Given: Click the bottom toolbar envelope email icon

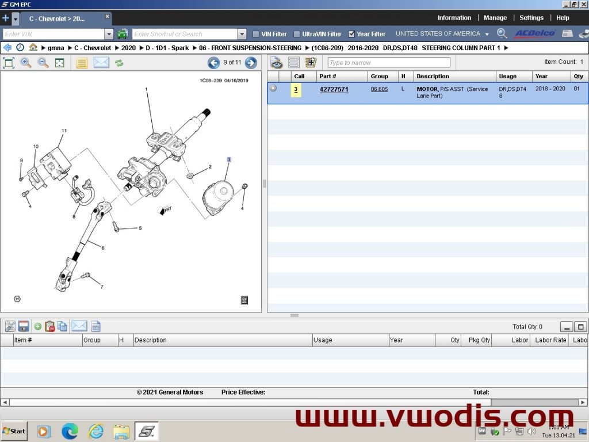Looking at the screenshot, I should coord(79,326).
